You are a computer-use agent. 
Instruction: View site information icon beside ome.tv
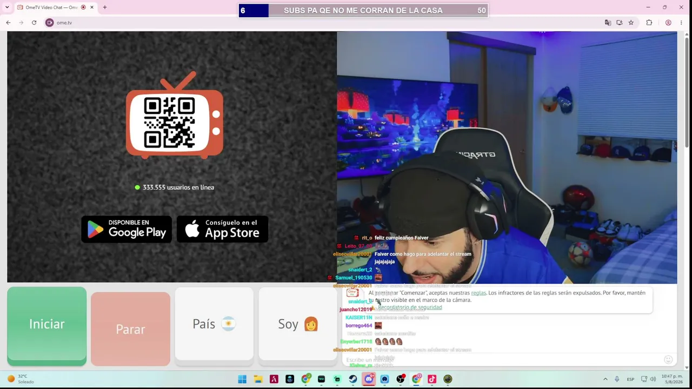(50, 23)
